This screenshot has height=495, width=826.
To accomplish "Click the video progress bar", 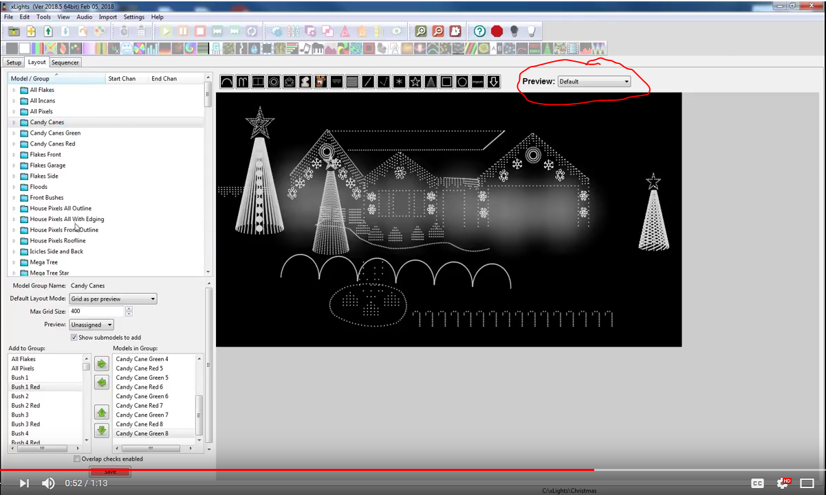I will coord(413,470).
